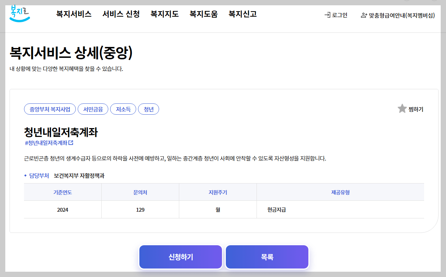
Task: Open the 서비스 신청 menu
Action: point(121,14)
